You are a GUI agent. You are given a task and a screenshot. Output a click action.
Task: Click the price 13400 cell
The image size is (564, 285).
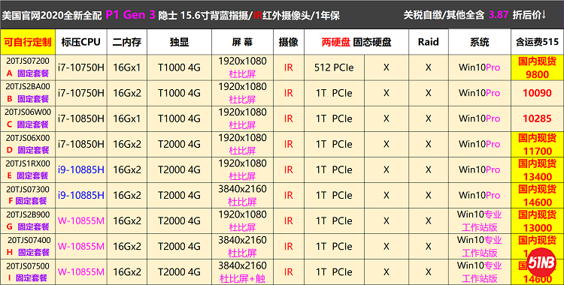(538, 169)
